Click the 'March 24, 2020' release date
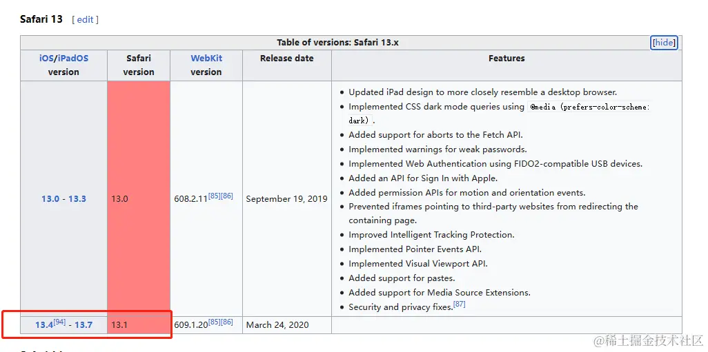Screen dimensions: 708x352 [277, 324]
